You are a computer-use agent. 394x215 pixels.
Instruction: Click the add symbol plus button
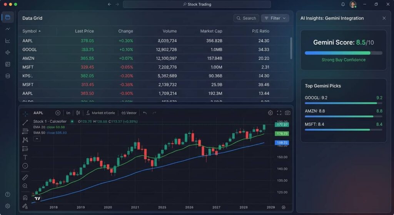coord(58,113)
